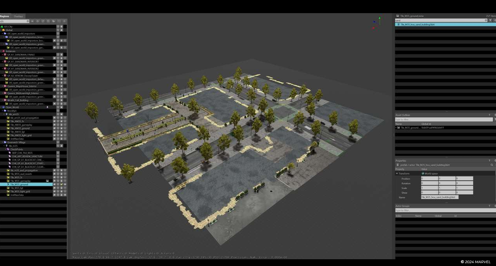496x266 pixels.
Task: Click the Position X value field
Action: tap(429, 179)
